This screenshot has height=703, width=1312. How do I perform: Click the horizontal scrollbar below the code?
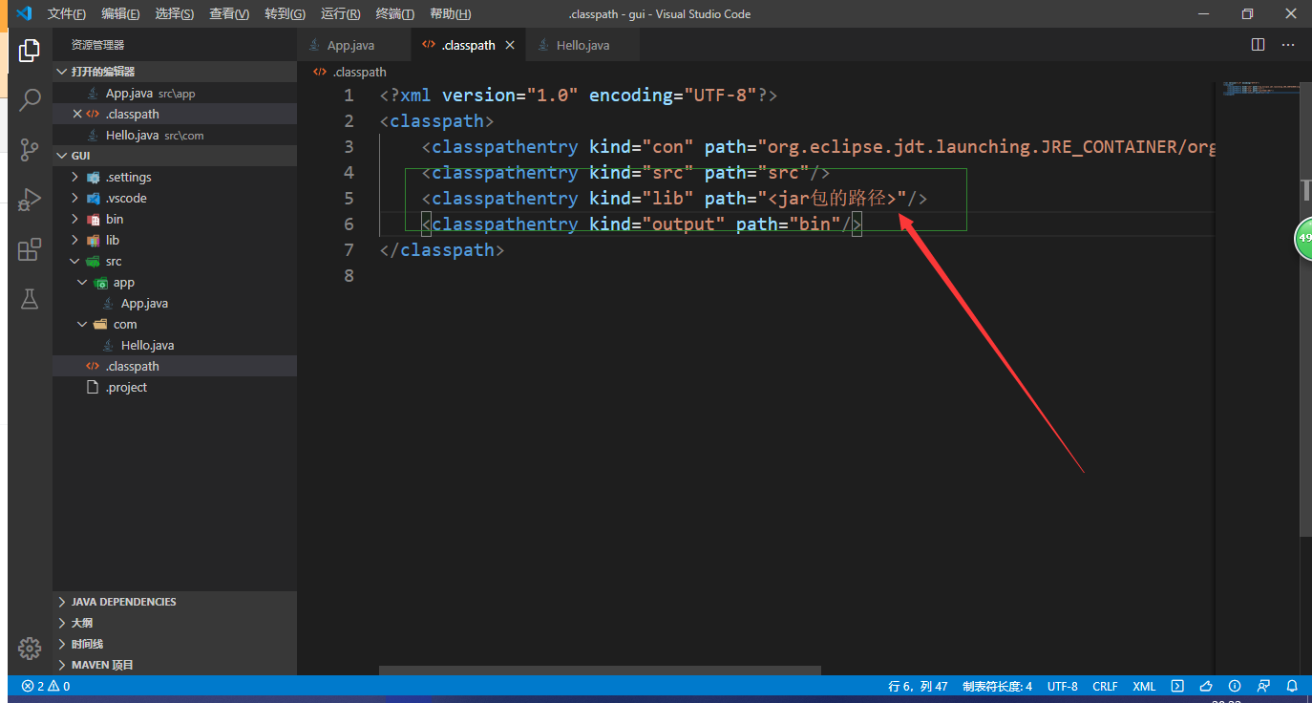[600, 671]
